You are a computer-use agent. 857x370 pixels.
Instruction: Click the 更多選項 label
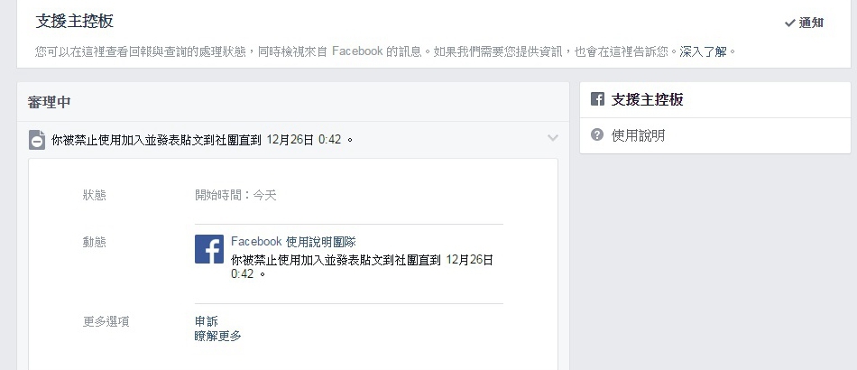tap(106, 321)
